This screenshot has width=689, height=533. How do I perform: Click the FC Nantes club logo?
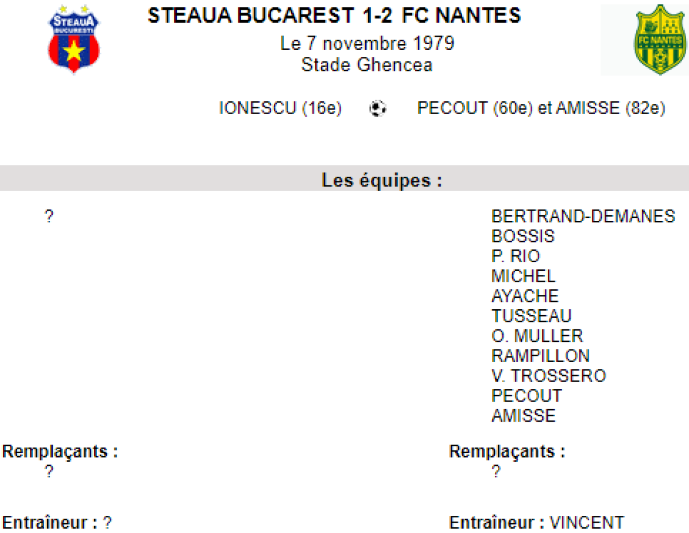coord(643,40)
